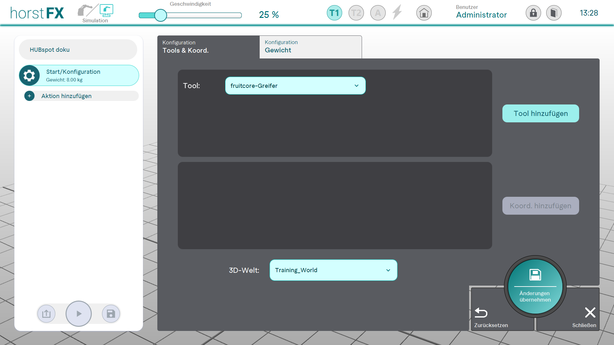Click the program export icon
614x345 pixels.
[46, 314]
